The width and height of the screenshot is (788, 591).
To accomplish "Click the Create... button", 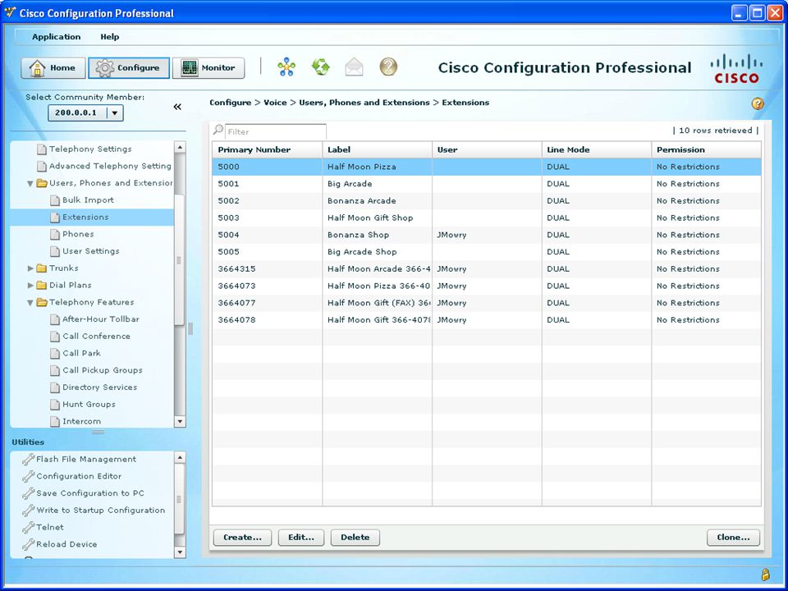I will point(242,537).
